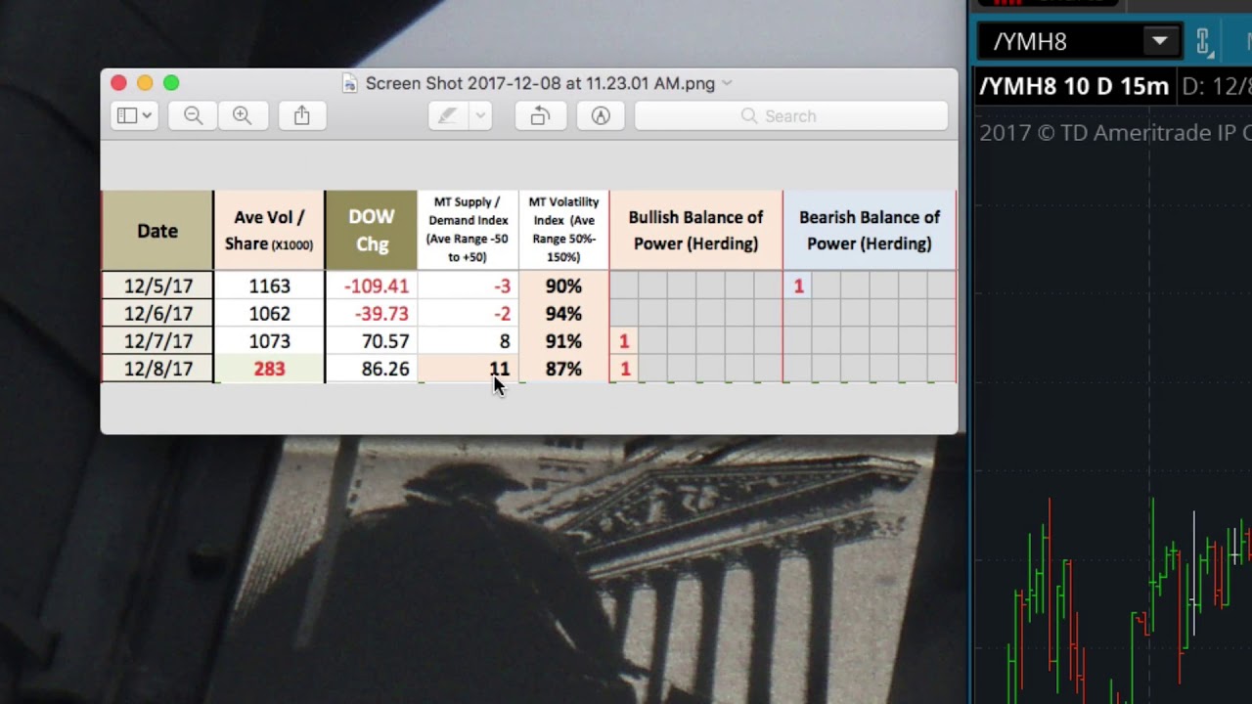Screen dimensions: 1252x704
Task: Click the 8 supply/demand cell in 12/7/17 row
Action: click(x=468, y=340)
